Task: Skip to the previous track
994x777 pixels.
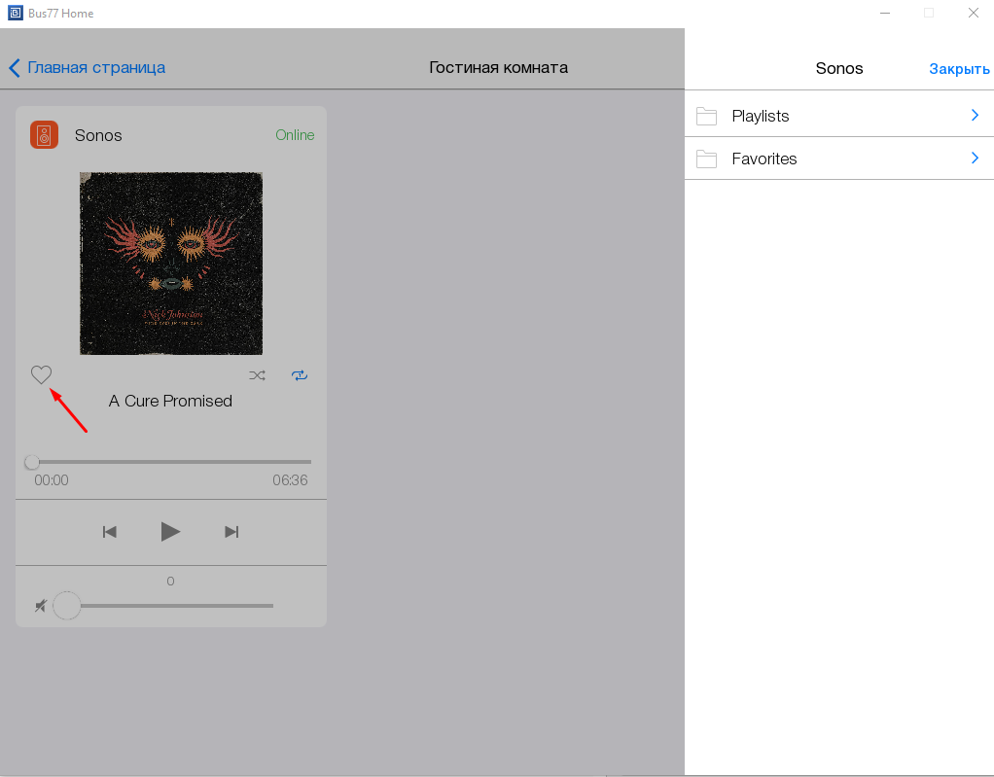Action: (110, 531)
